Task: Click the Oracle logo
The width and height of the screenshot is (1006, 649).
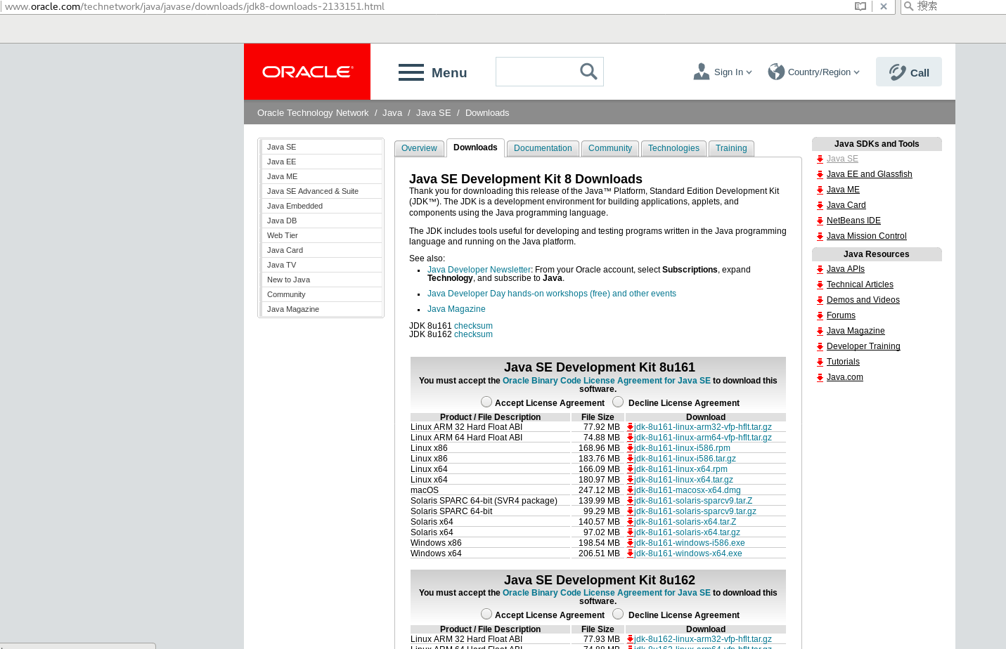Action: [x=307, y=72]
